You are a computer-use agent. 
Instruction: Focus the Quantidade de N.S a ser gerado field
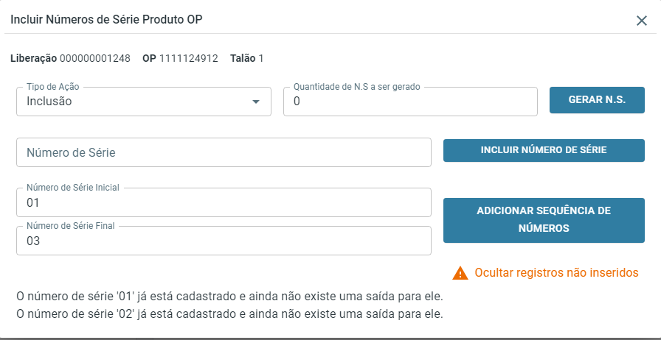410,102
